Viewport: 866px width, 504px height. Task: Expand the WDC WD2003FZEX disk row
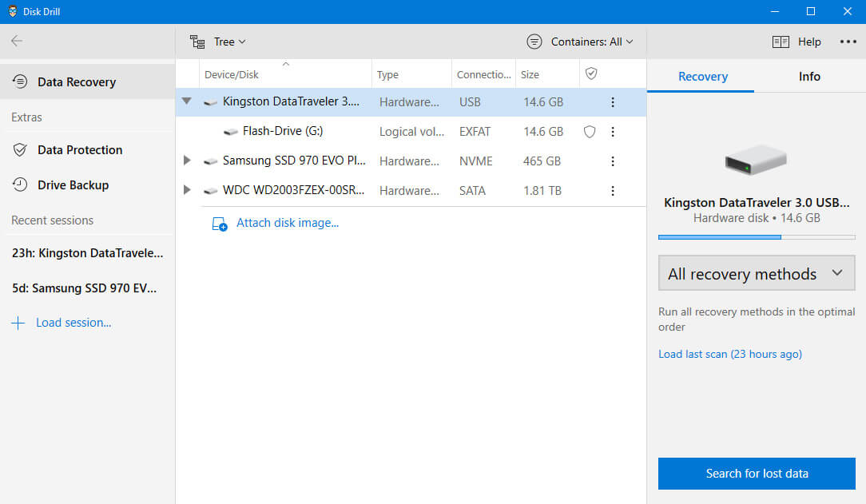click(187, 190)
